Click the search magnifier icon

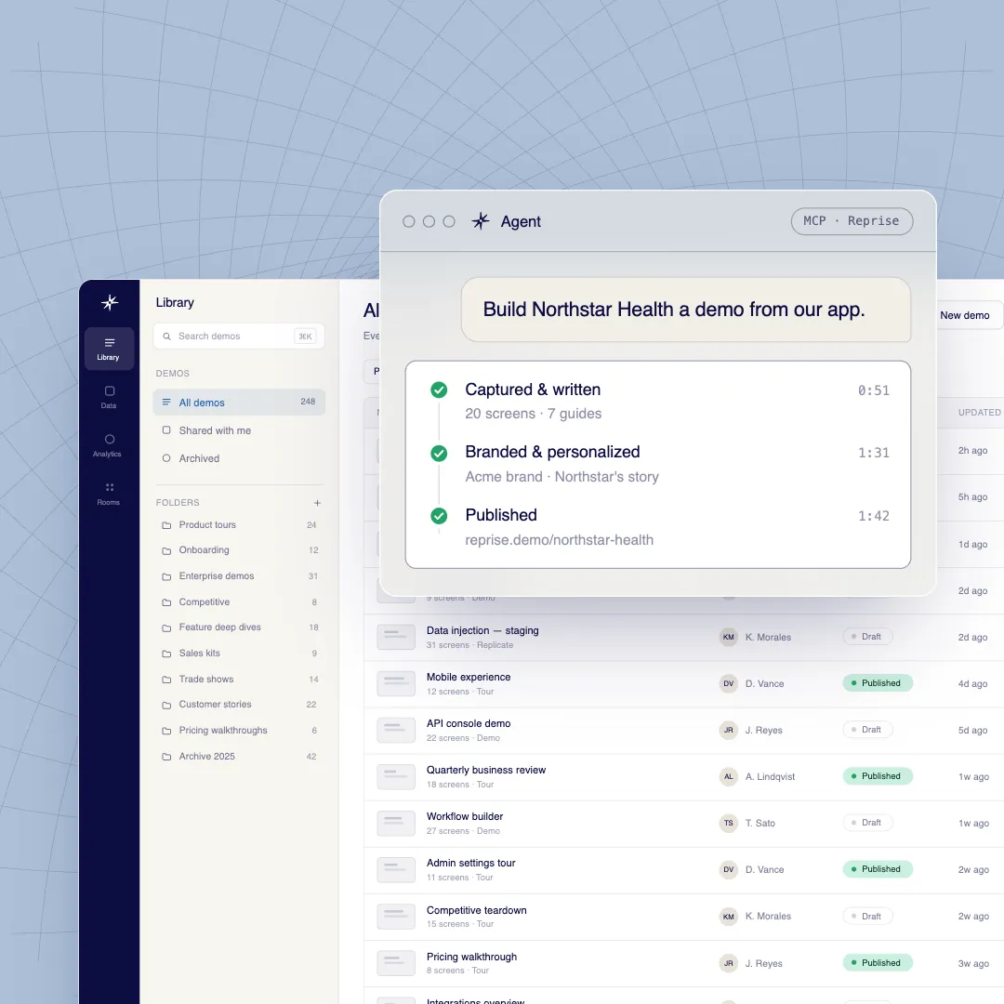pyautogui.click(x=166, y=337)
